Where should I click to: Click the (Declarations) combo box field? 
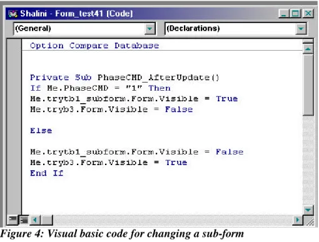pos(235,29)
